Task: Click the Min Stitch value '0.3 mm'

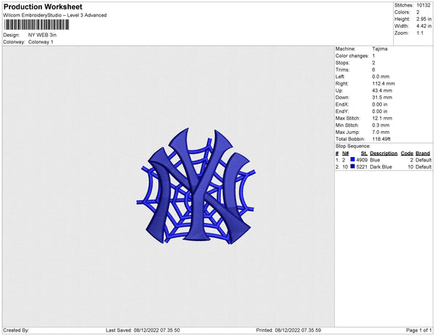Action: (x=381, y=125)
